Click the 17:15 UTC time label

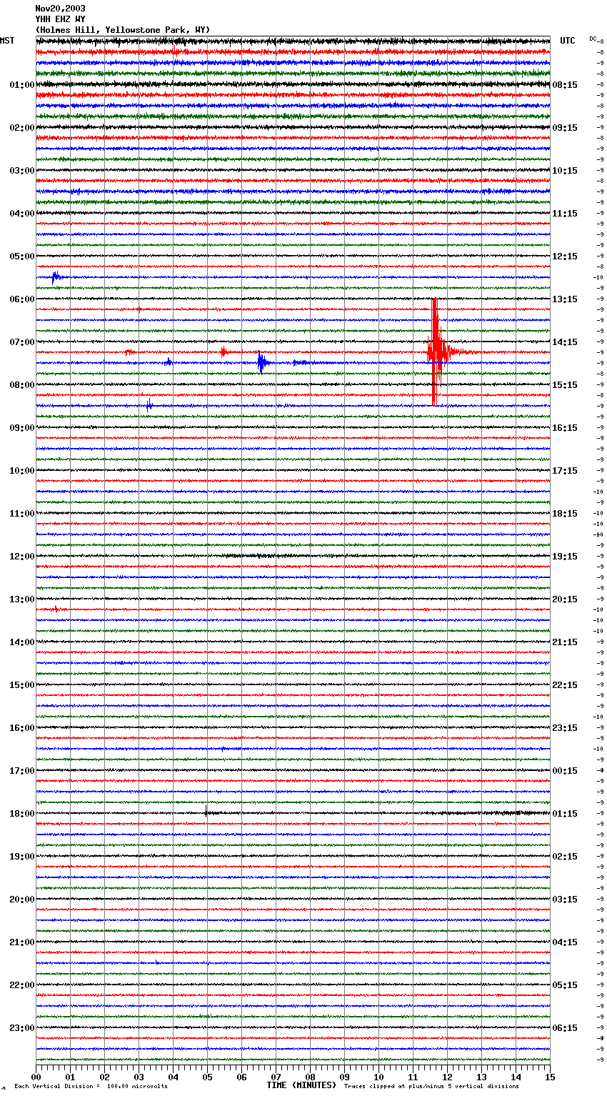(565, 471)
